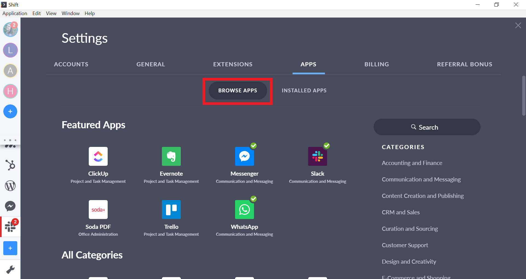Select the Apps tab
Screen dimensions: 526x279
308,64
